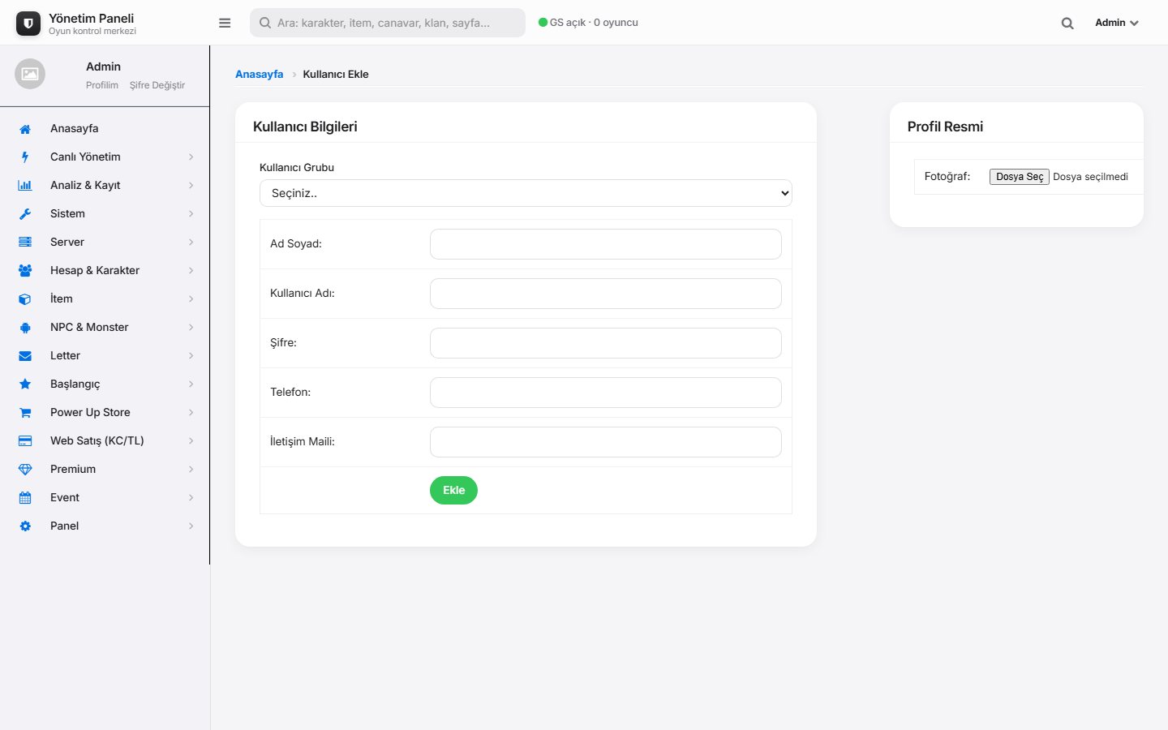Toggle the hamburger sidebar menu
The height and width of the screenshot is (730, 1168).
(x=225, y=23)
